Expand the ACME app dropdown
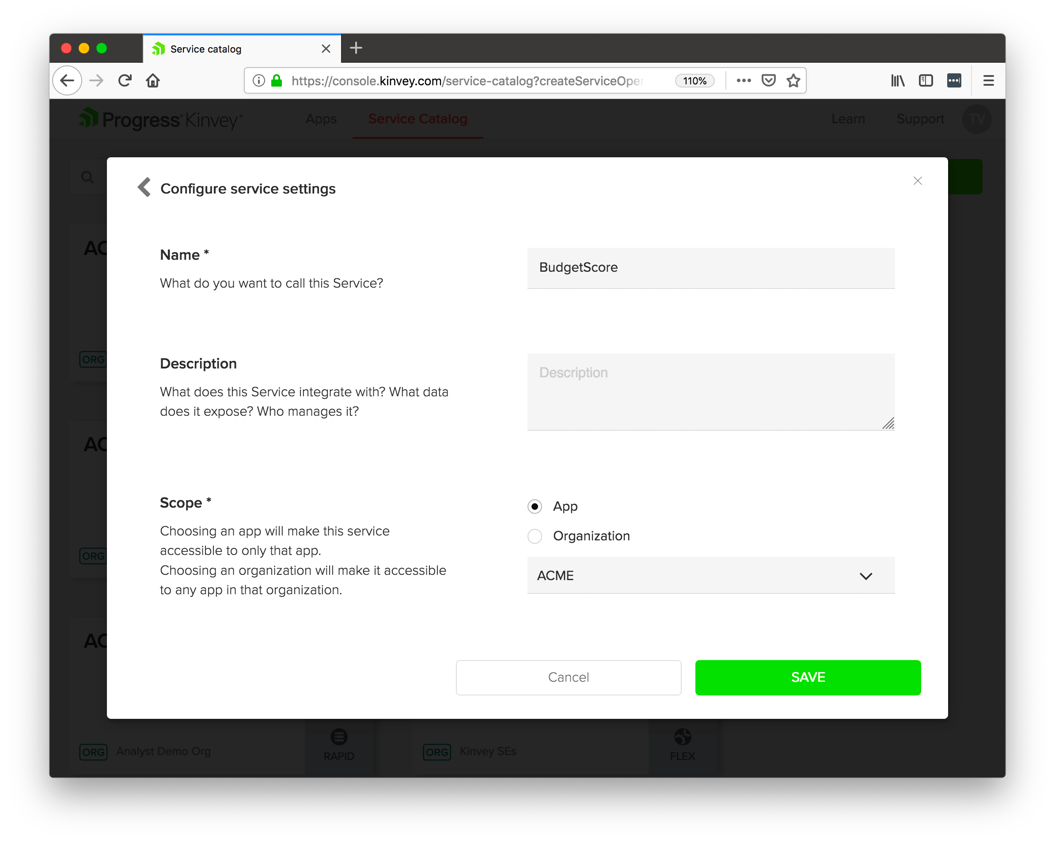The width and height of the screenshot is (1055, 843). [710, 575]
